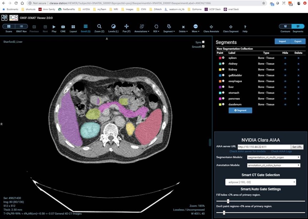This screenshot has height=219, width=308.
Task: Toggle CINE playback tool
Action: tap(63, 27)
